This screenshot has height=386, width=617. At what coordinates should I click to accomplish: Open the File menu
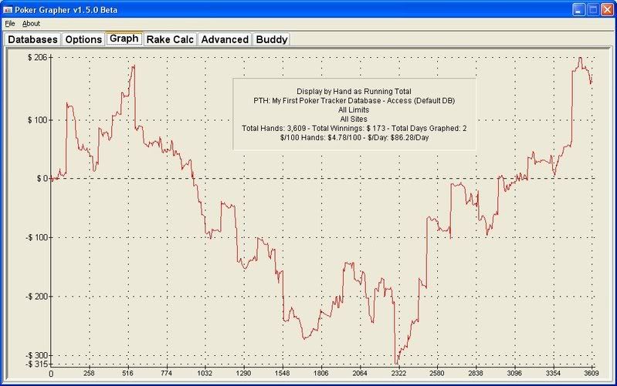click(x=9, y=24)
